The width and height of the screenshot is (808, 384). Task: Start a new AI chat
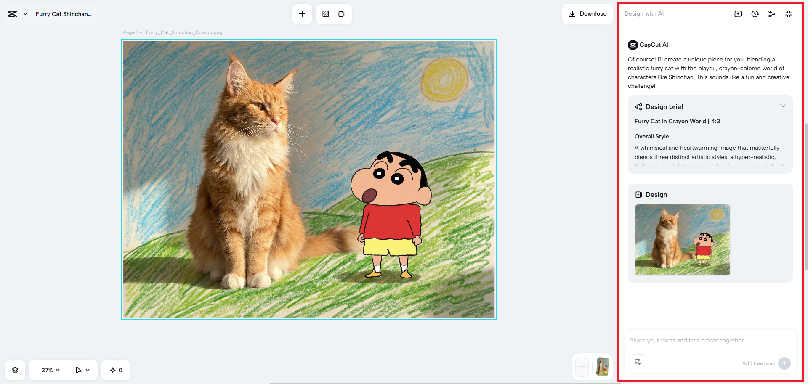[738, 14]
